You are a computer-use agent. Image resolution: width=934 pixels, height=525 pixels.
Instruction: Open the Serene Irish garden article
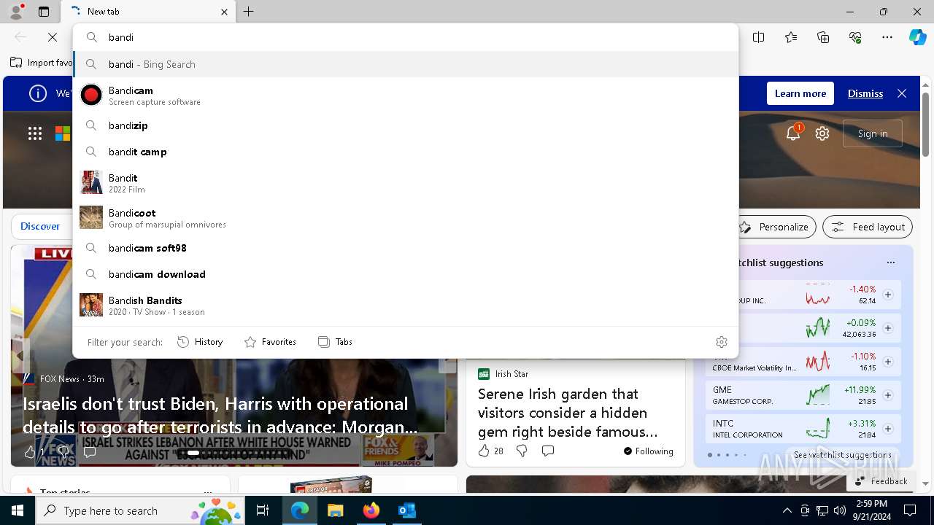pyautogui.click(x=568, y=413)
